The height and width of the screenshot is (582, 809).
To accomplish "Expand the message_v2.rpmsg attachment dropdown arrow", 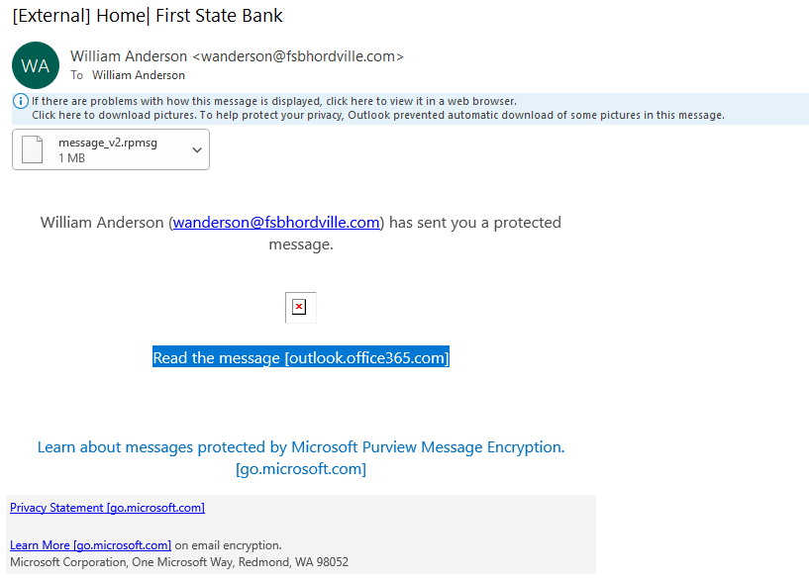I will [197, 150].
